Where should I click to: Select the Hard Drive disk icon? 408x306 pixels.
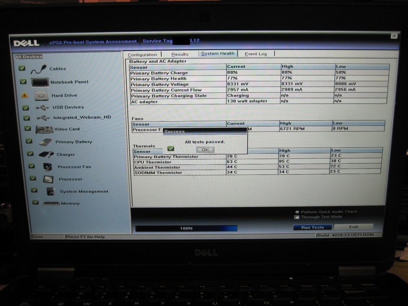(41, 96)
